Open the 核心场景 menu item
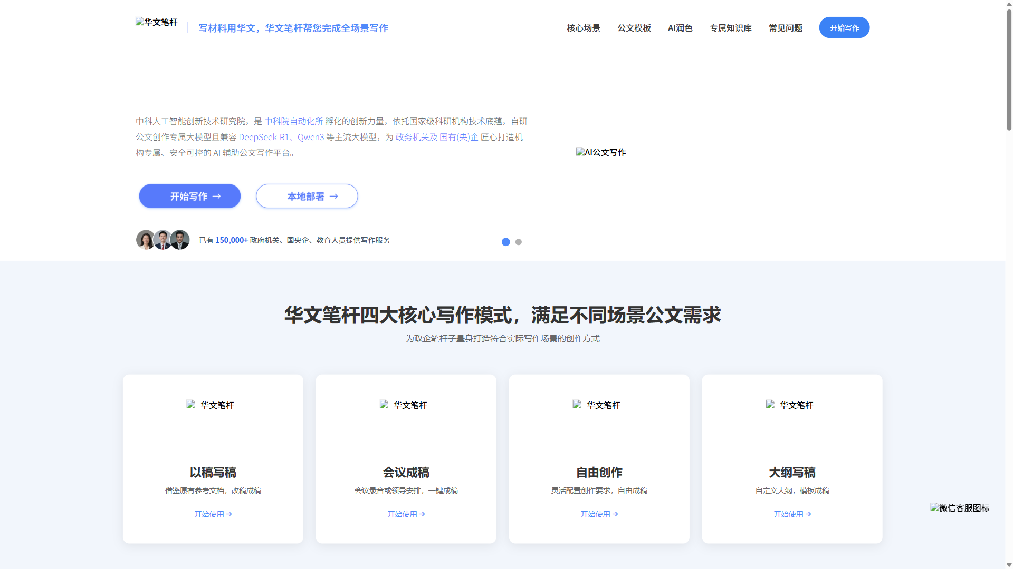The image size is (1013, 569). [x=584, y=28]
